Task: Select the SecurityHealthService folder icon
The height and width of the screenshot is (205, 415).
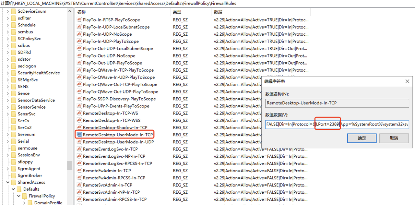Action: point(13,73)
